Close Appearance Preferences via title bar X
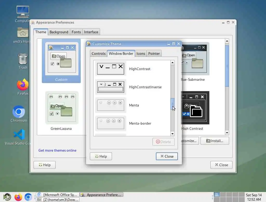266x202 pixels. pyautogui.click(x=233, y=22)
